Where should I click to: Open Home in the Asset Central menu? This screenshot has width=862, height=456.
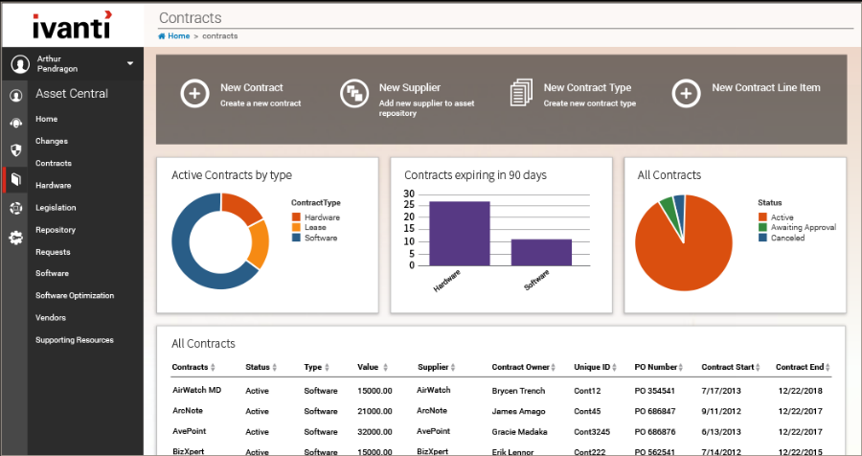point(47,119)
